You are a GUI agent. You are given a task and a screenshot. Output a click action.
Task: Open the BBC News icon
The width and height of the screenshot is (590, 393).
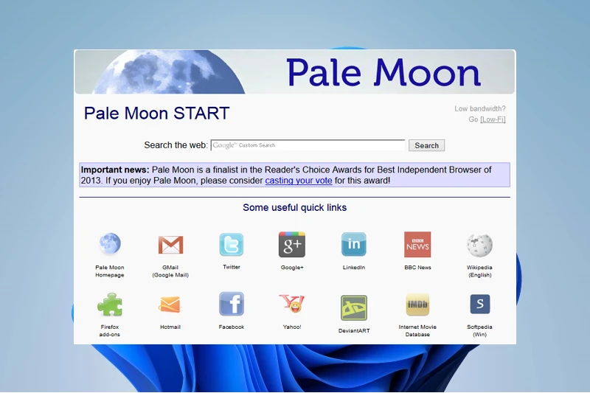pyautogui.click(x=417, y=245)
